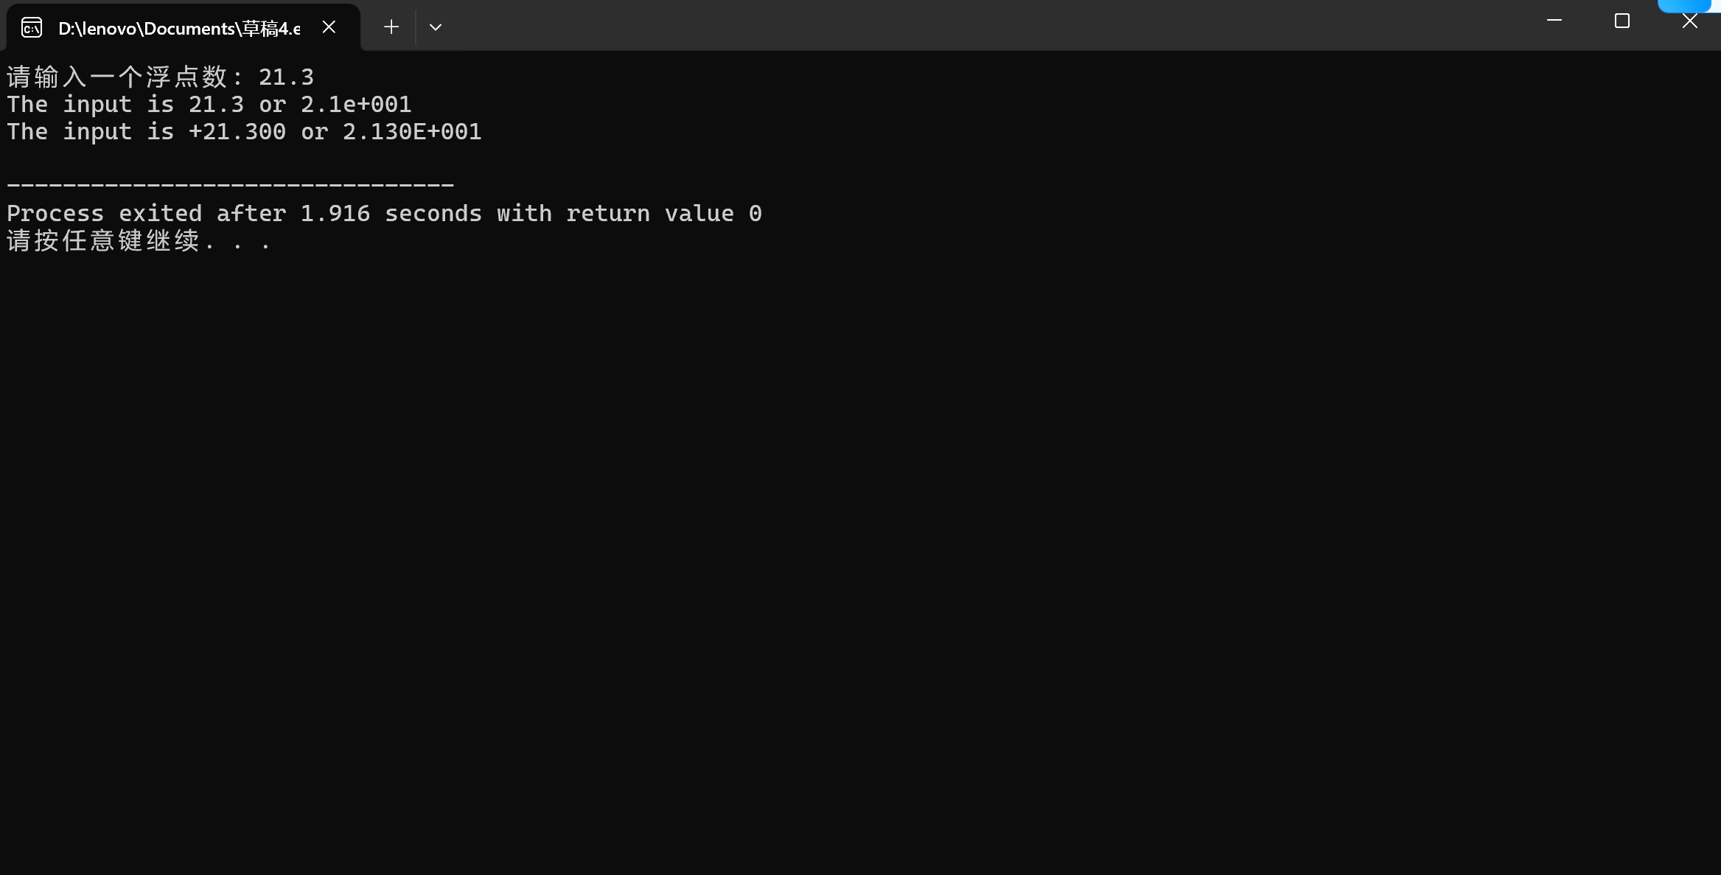
Task: Click the blank terminal area below the output
Action: coord(811,553)
